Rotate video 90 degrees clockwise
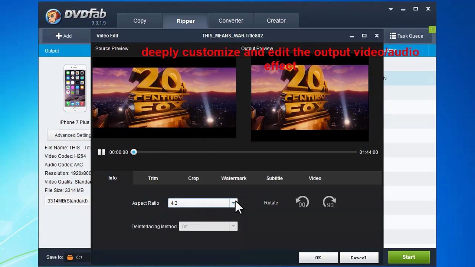This screenshot has width=475, height=267. [x=330, y=202]
